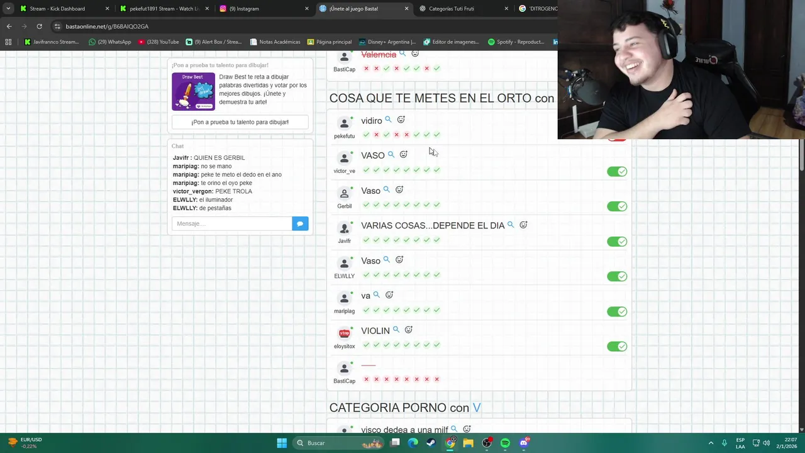Open Steam from the taskbar
The width and height of the screenshot is (805, 453).
tap(431, 443)
